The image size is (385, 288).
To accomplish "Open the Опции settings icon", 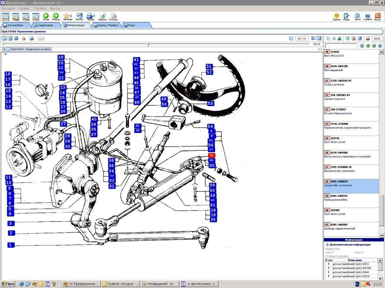I will click(346, 17).
